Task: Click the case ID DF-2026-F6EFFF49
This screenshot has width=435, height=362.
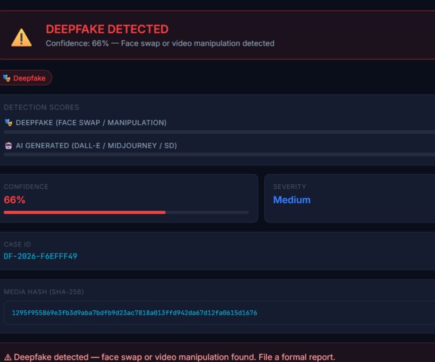Action: coord(40,256)
